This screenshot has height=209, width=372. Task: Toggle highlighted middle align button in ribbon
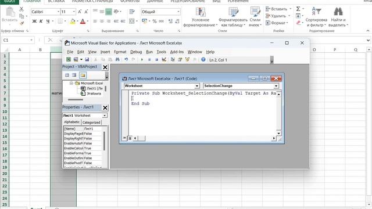pyautogui.click(x=109, y=12)
